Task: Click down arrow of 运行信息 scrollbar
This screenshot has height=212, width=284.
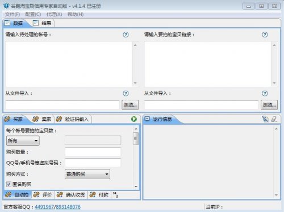Action: [x=276, y=195]
